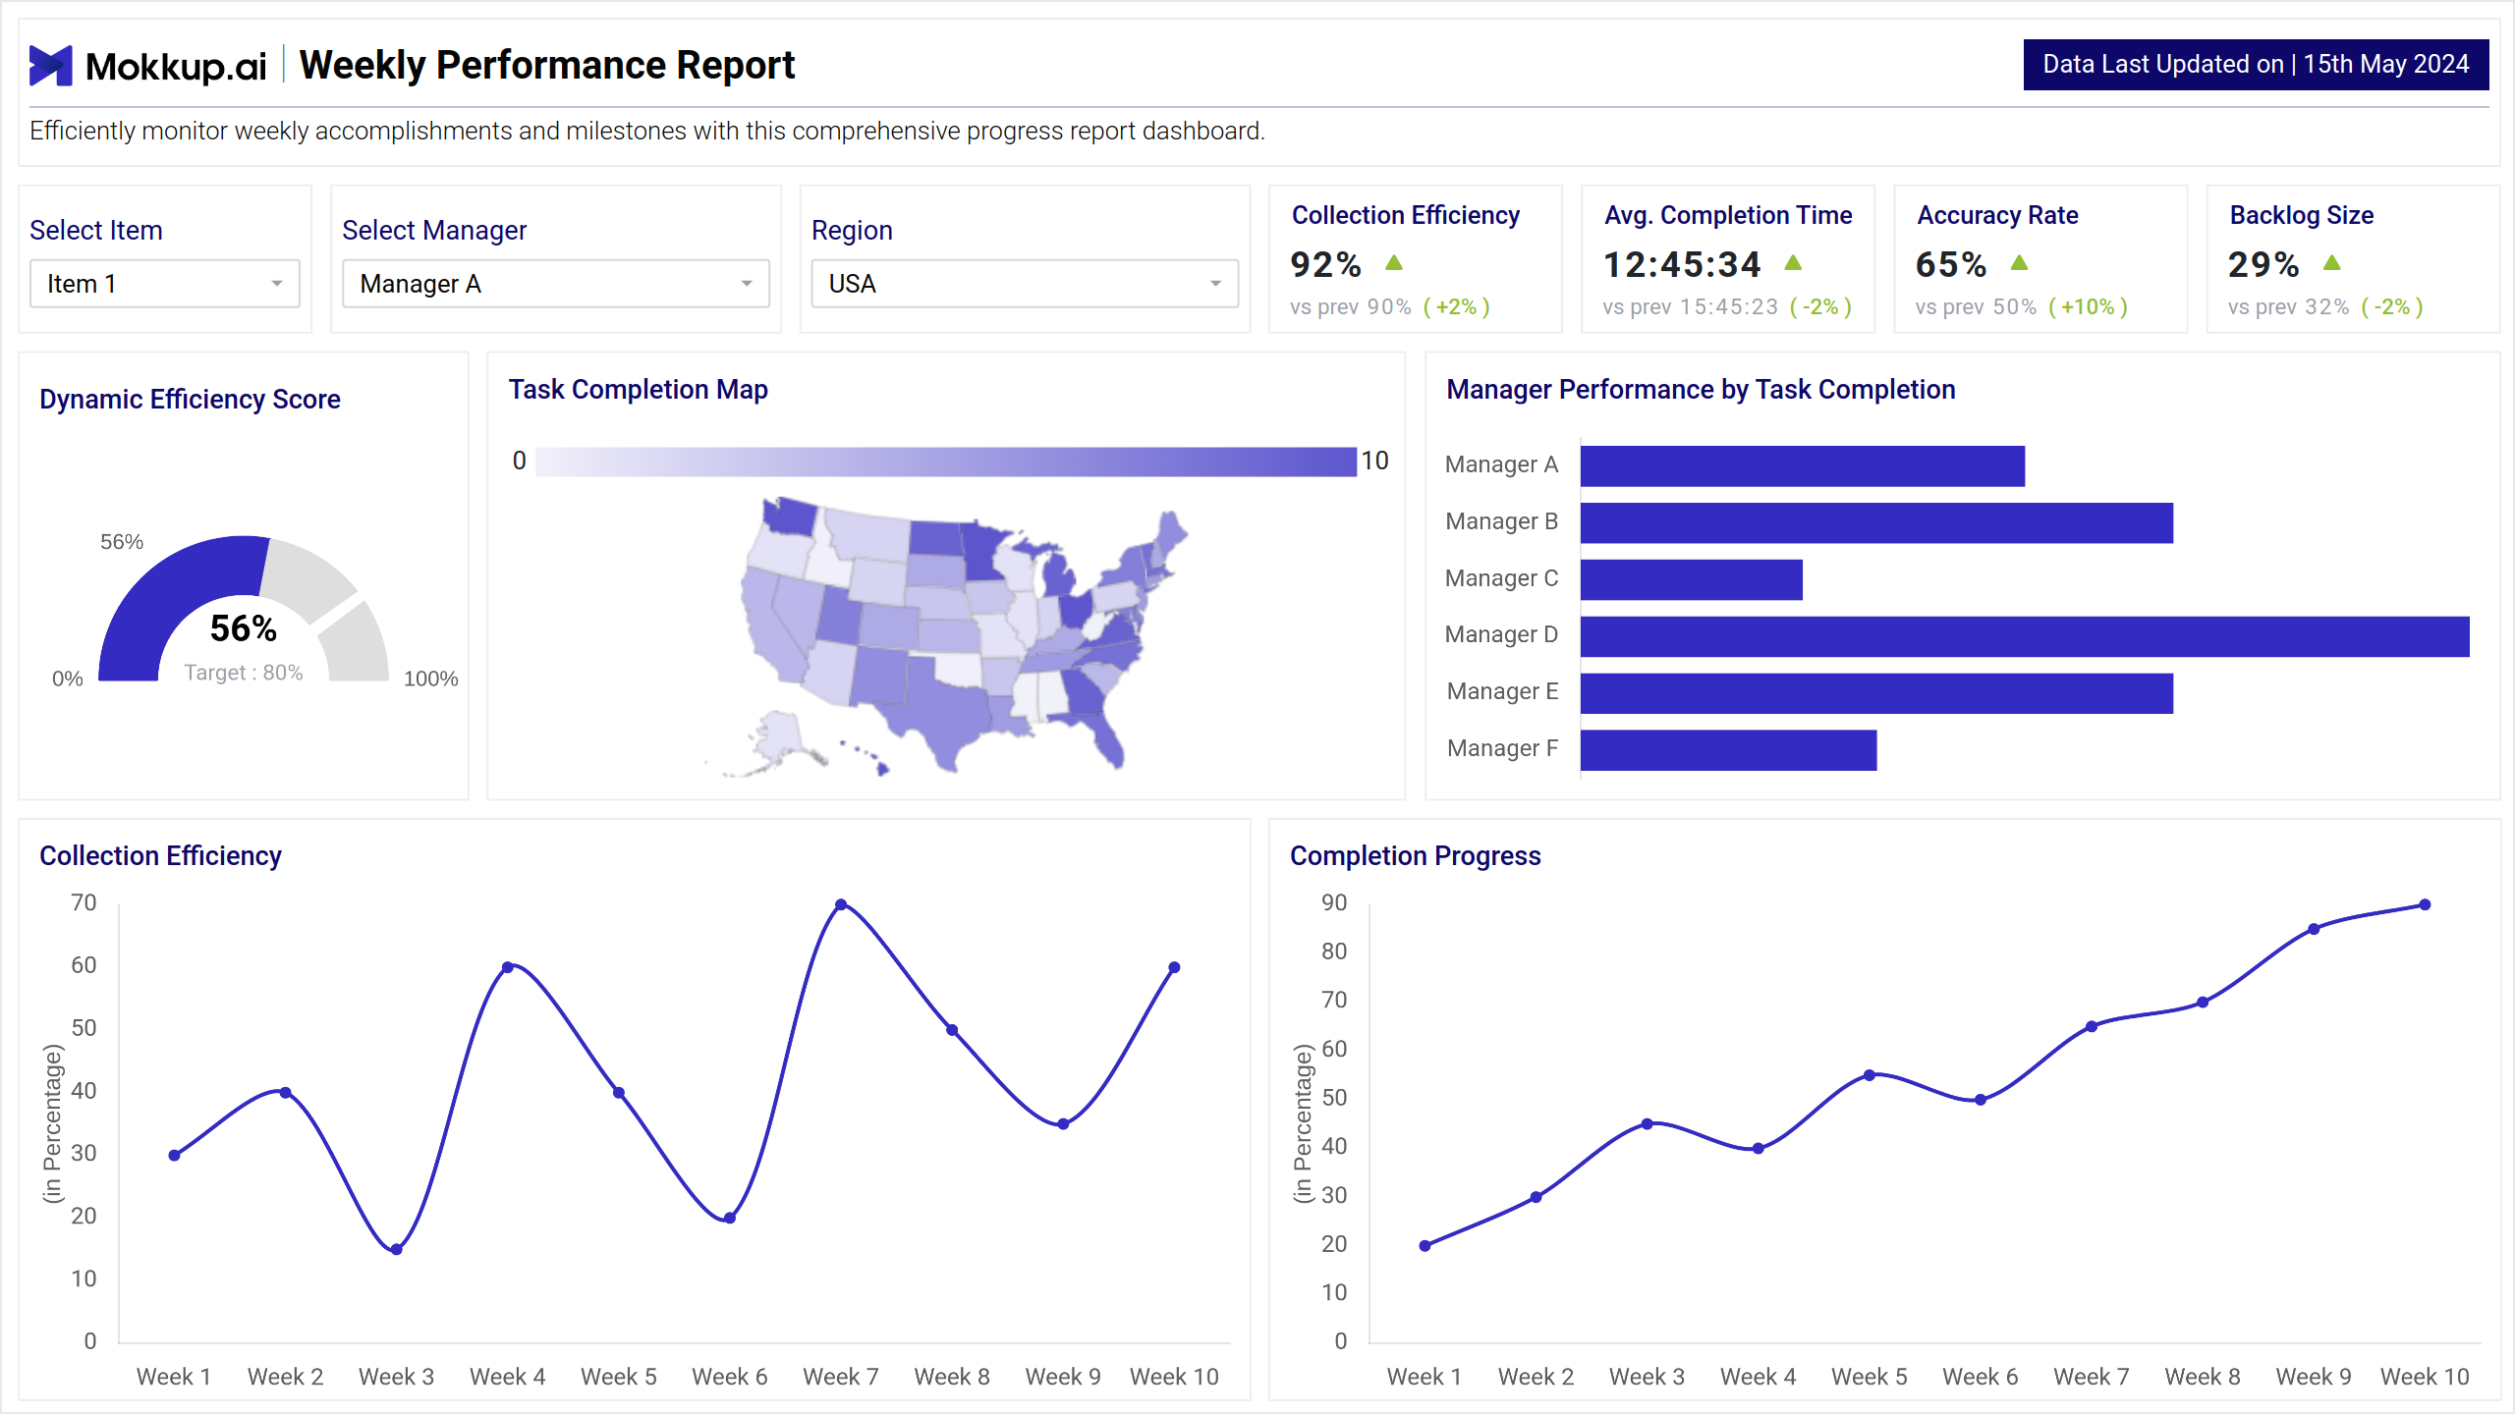Image resolution: width=2515 pixels, height=1414 pixels.
Task: Click Washington state on the map
Action: pos(791,515)
